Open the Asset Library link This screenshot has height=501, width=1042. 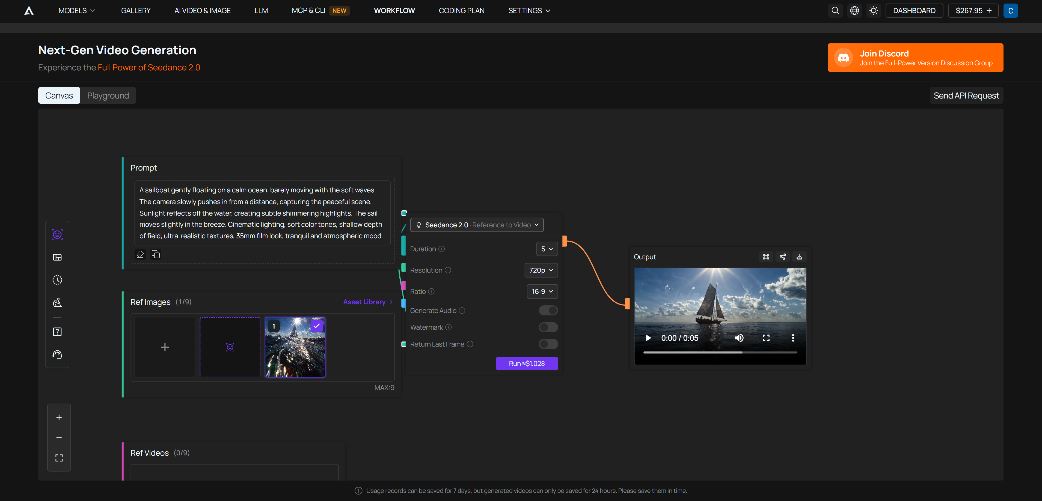tap(368, 302)
